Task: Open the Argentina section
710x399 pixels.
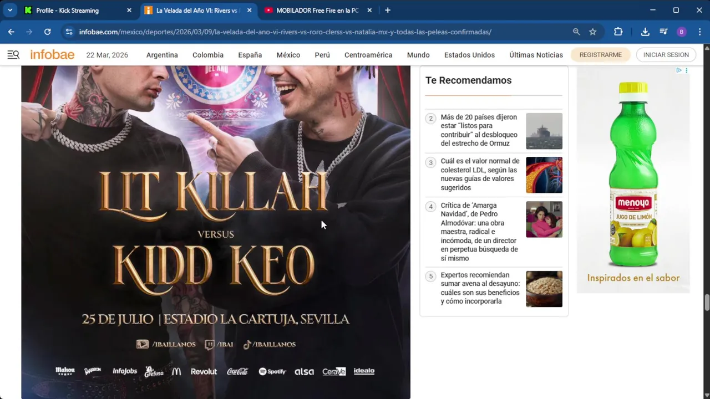Action: point(162,55)
